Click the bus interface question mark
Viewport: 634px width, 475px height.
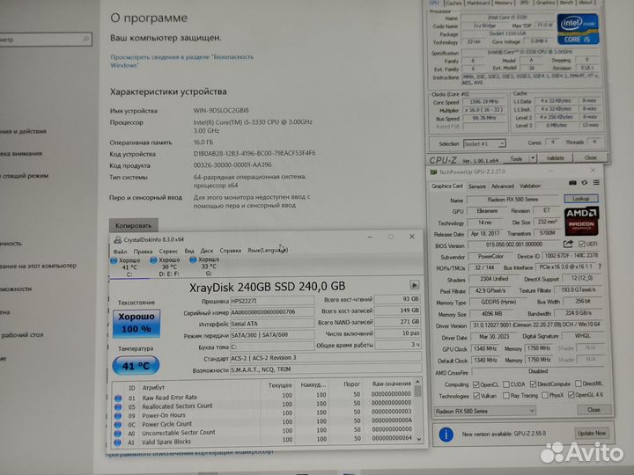[x=600, y=267]
